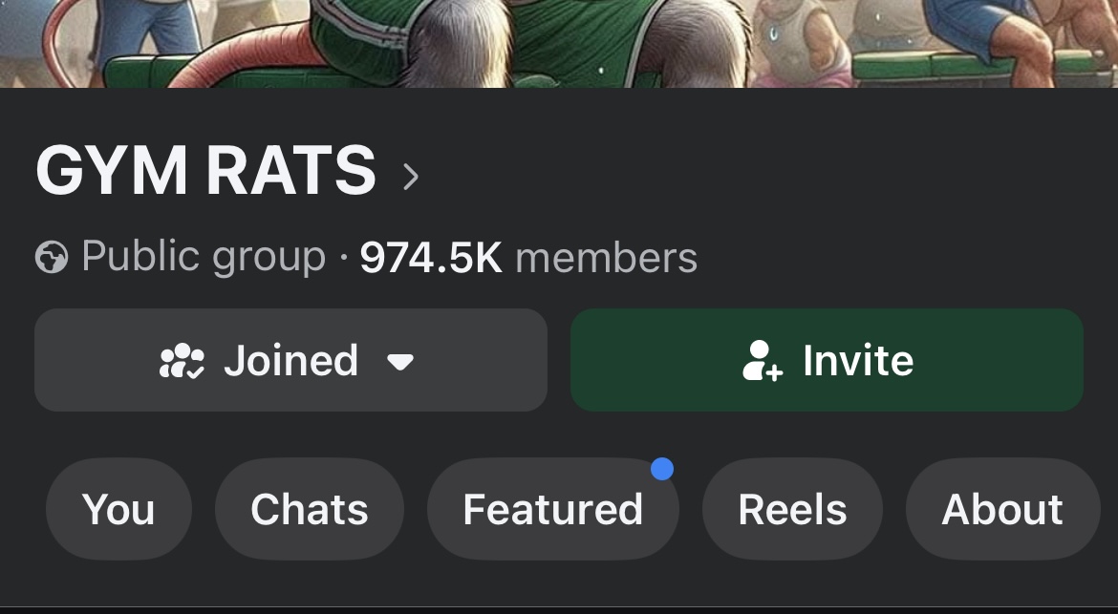The width and height of the screenshot is (1118, 614).
Task: View the 974.5K members list
Action: (x=528, y=257)
